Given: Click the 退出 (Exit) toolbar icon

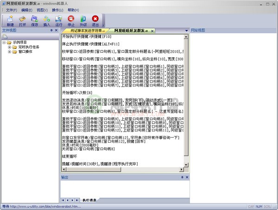Looking at the screenshot, I should click(x=95, y=21).
